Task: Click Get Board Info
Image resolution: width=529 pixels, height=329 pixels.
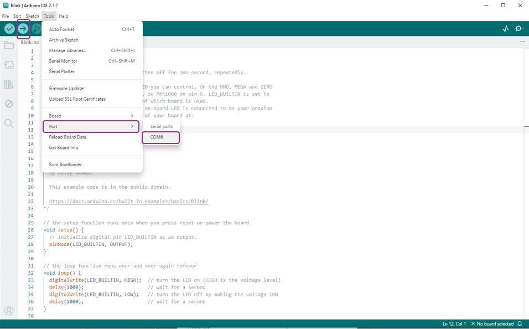Action: pos(92,148)
